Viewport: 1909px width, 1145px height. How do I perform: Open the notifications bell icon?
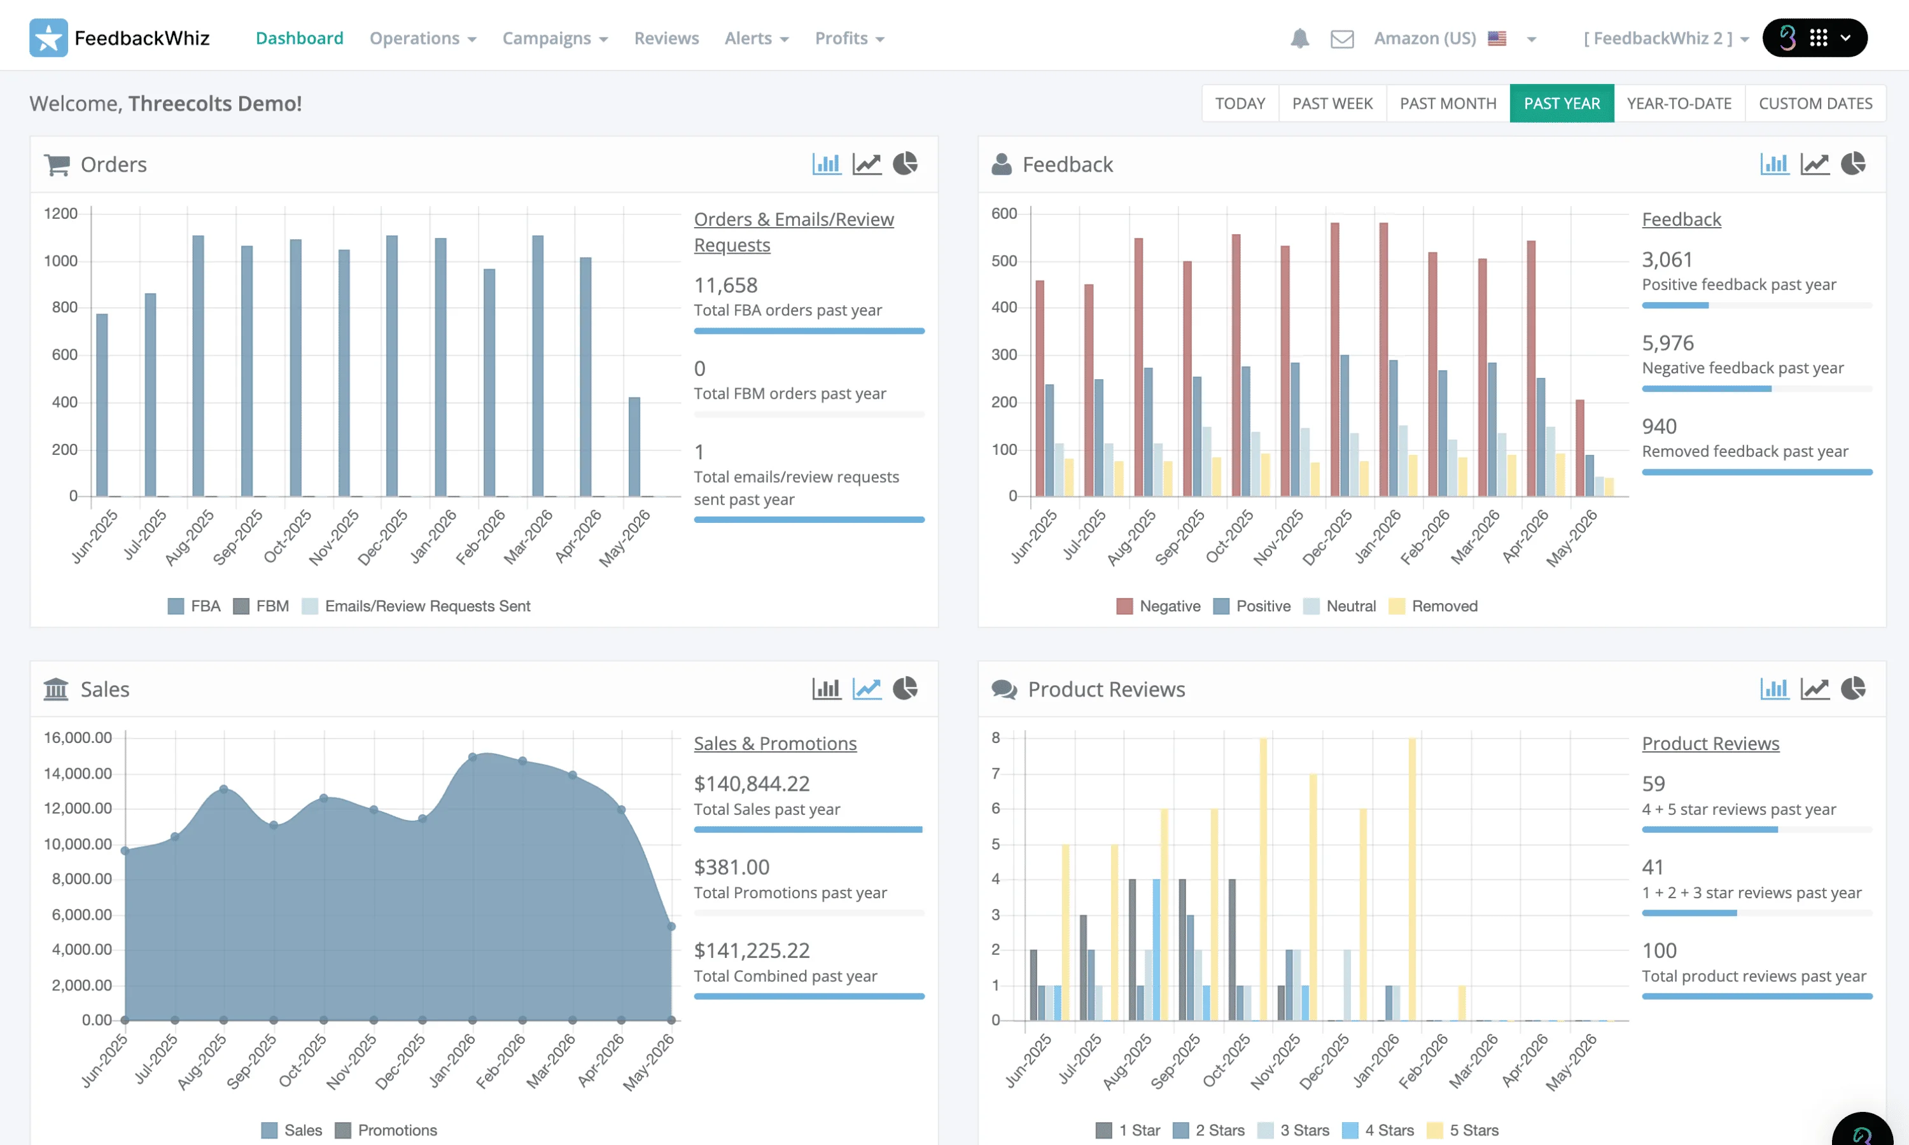pyautogui.click(x=1299, y=38)
